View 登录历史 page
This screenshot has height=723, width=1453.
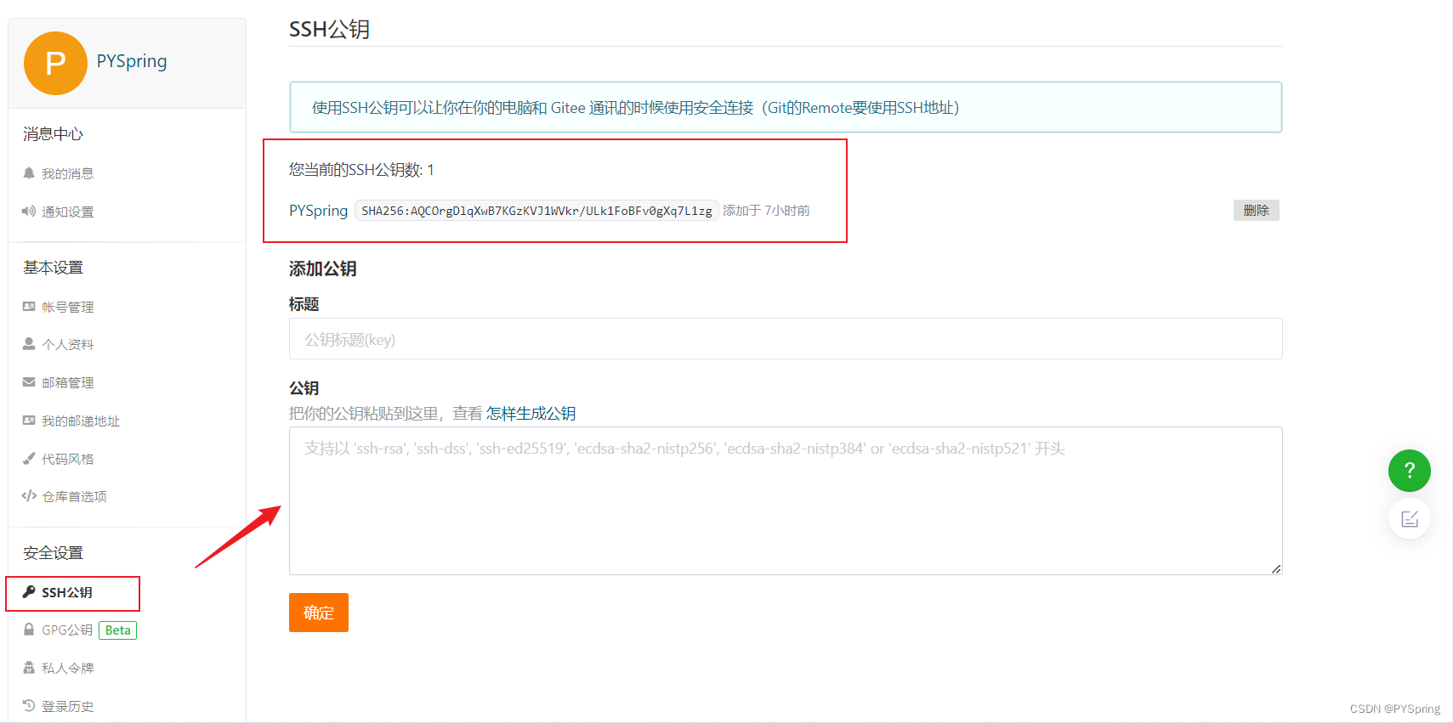[x=67, y=706]
